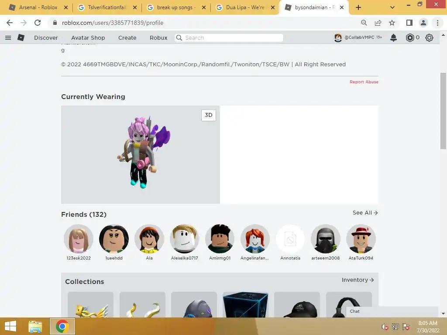The image size is (447, 335).
Task: Open friend Amirmg01's avatar
Action: [220, 239]
